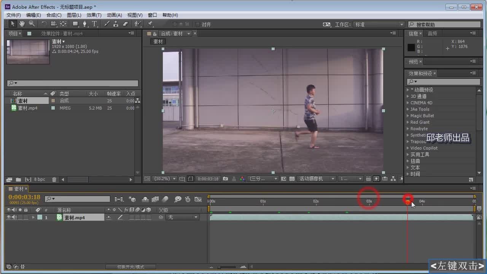This screenshot has height=274, width=487.
Task: Select the Pan Behind anchor point tool
Action: pyautogui.click(x=63, y=24)
